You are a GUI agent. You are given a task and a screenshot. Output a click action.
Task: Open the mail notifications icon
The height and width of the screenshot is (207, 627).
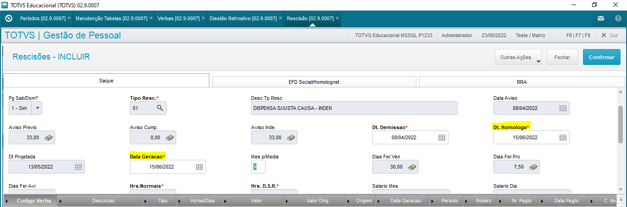(601, 19)
